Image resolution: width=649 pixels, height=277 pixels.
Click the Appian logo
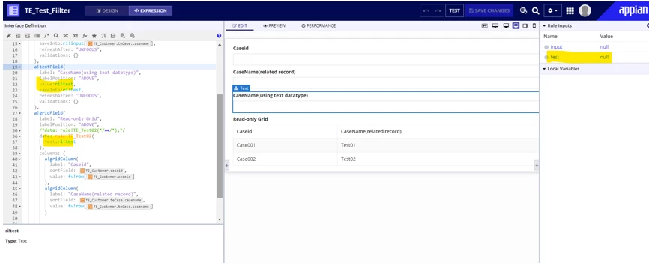633,10
